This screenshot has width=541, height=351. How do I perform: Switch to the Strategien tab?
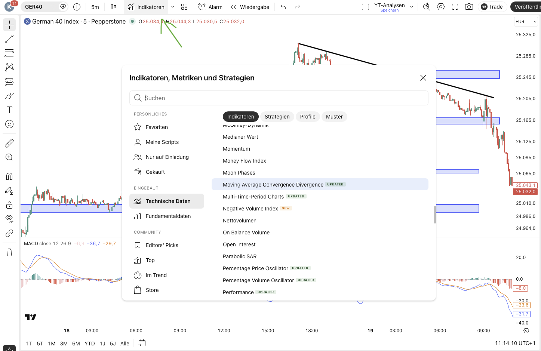click(x=277, y=117)
